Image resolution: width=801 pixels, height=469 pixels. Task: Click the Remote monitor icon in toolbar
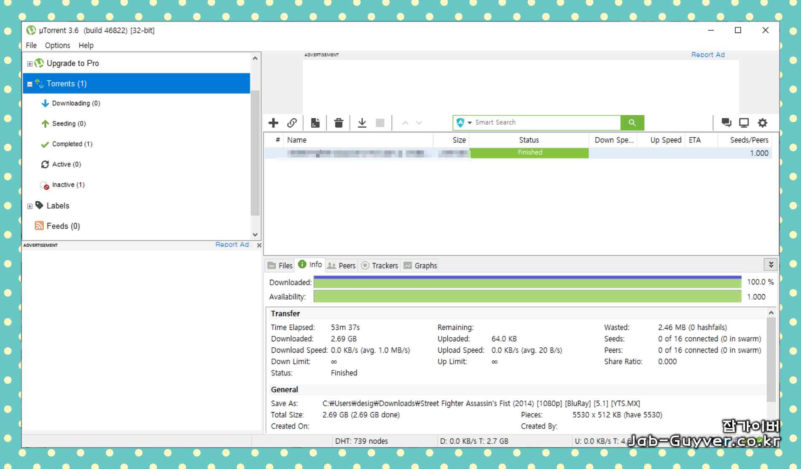click(744, 123)
